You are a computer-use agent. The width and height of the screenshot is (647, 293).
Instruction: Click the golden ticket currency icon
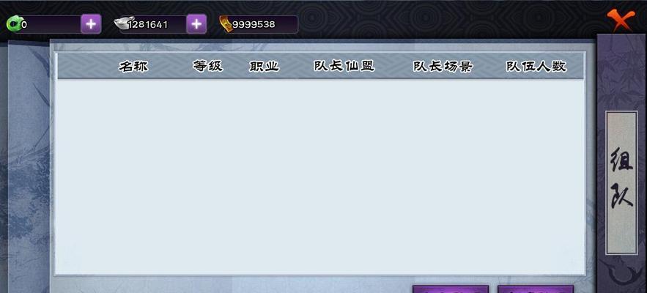tap(226, 24)
